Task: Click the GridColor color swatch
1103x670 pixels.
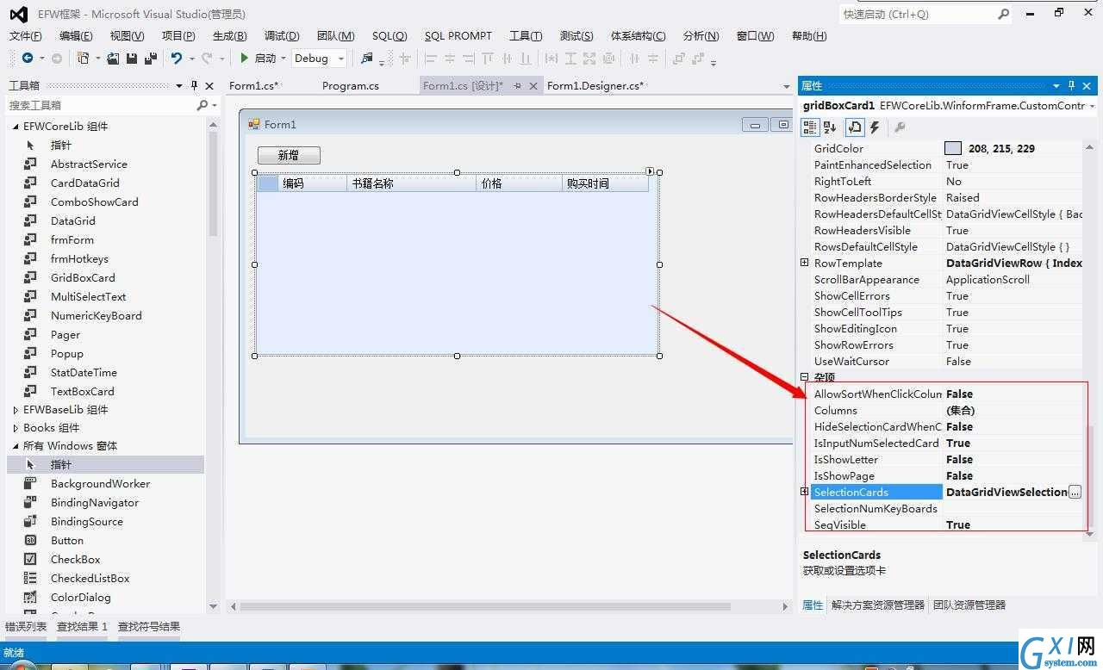Action: [953, 148]
